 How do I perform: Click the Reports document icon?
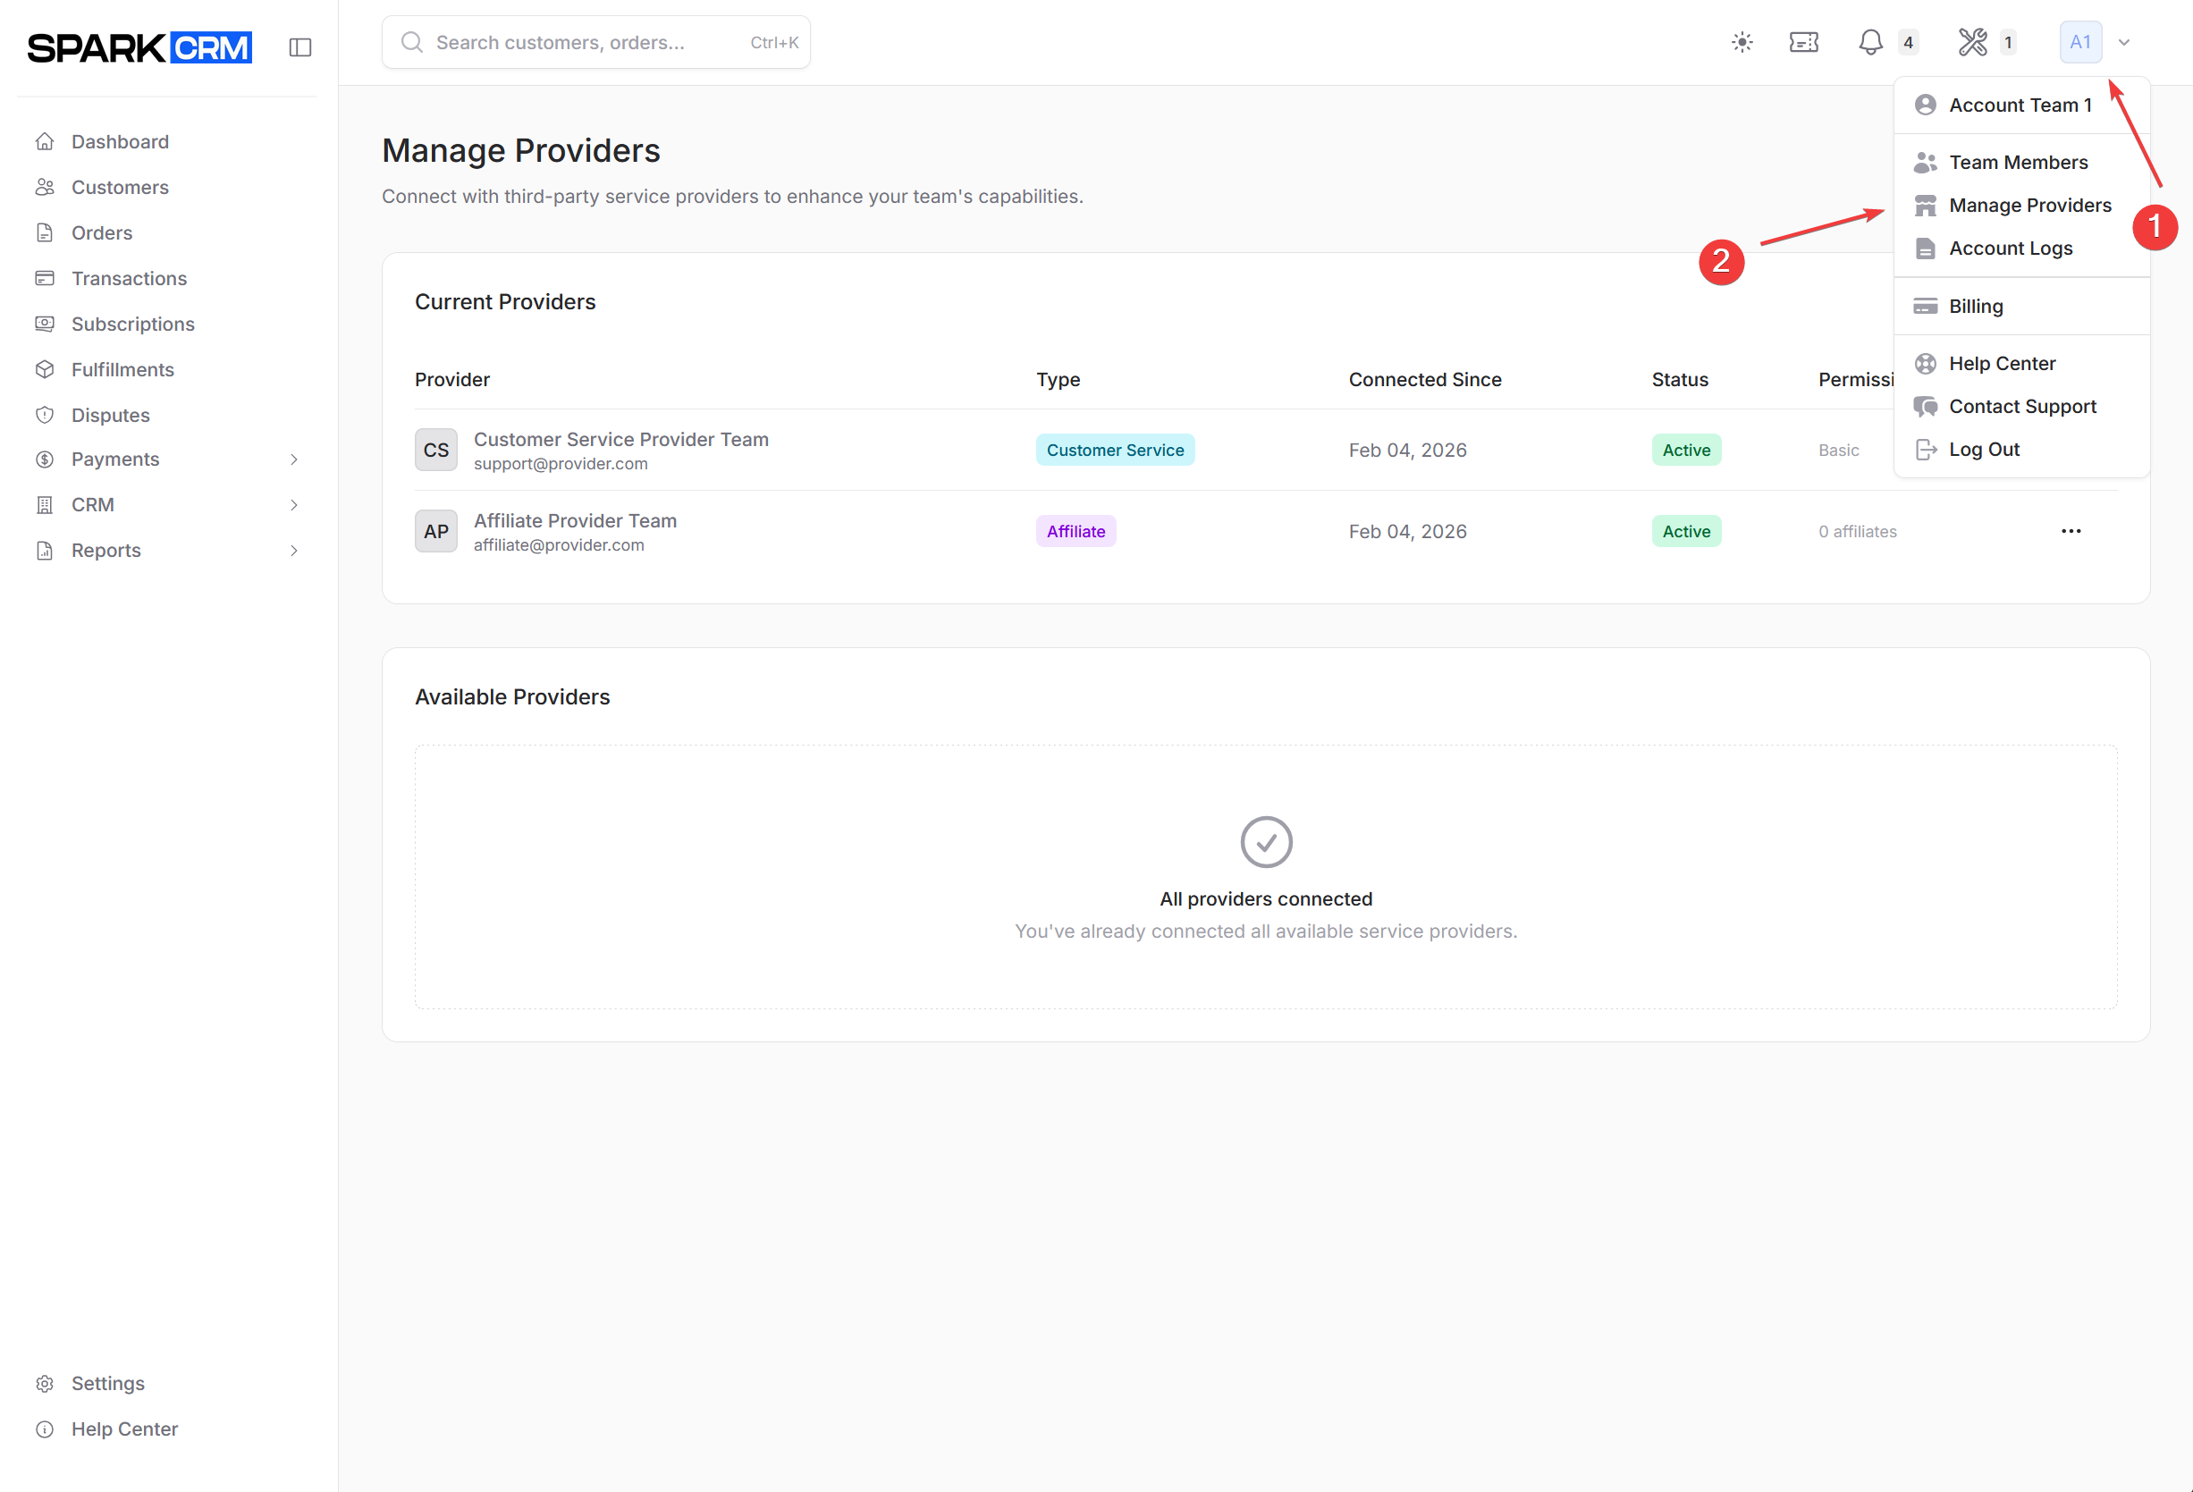tap(45, 550)
